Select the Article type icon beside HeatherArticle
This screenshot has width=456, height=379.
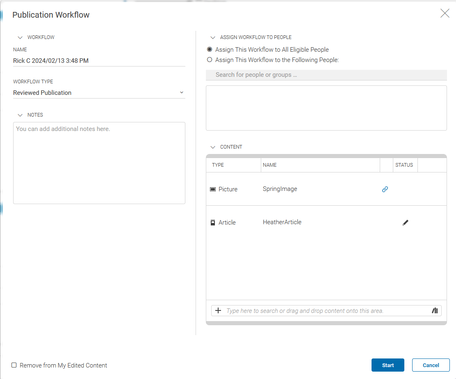(x=213, y=222)
